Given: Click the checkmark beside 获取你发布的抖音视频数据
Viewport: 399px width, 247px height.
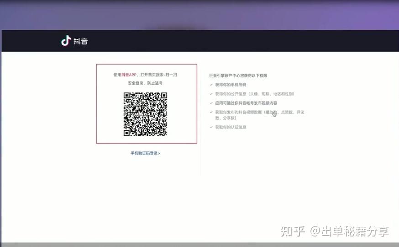Looking at the screenshot, I should click(211, 112).
